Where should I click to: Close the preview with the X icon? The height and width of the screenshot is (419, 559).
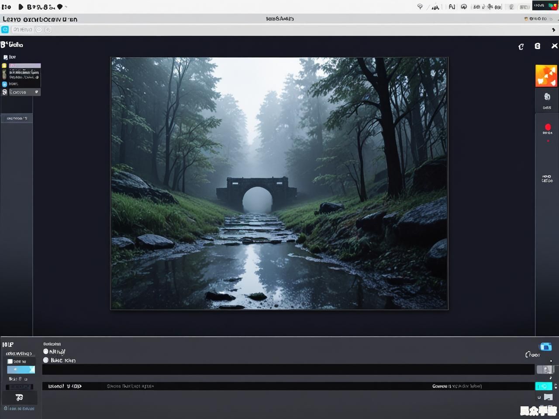[555, 46]
